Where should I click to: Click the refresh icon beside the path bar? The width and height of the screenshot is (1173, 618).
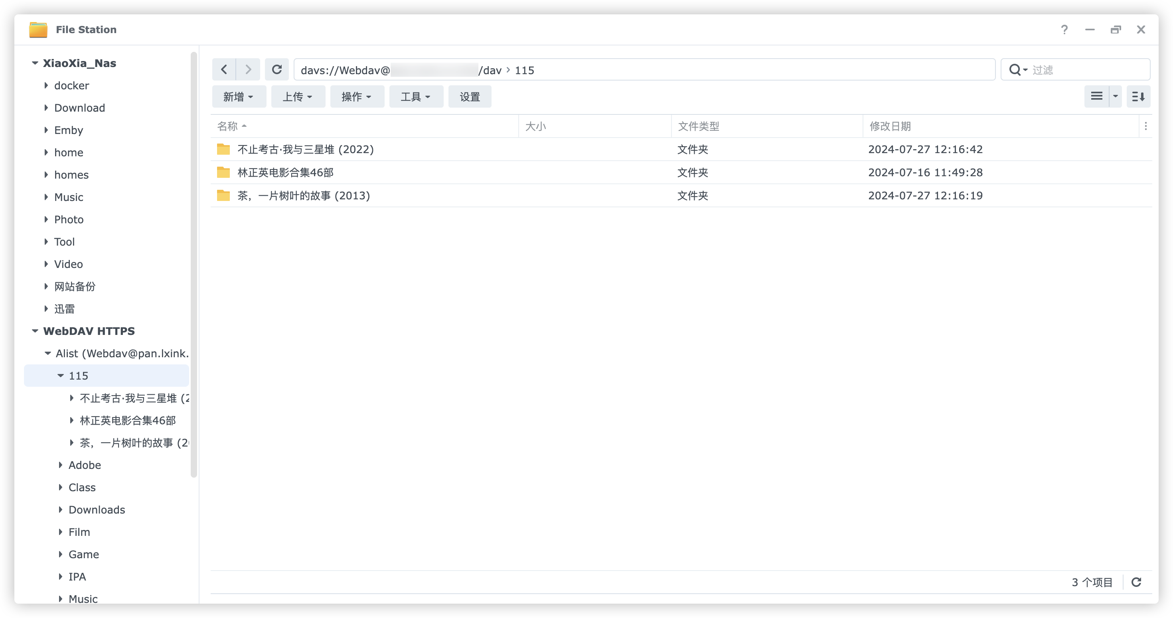pos(277,70)
